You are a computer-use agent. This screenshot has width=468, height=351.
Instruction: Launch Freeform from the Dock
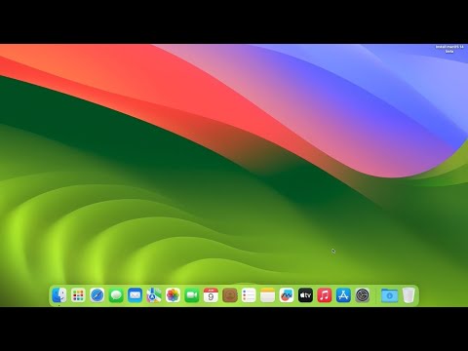287,295
